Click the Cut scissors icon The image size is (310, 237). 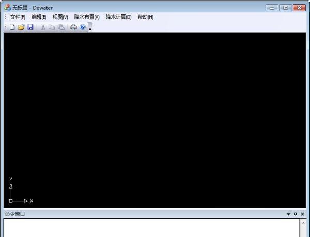point(43,27)
